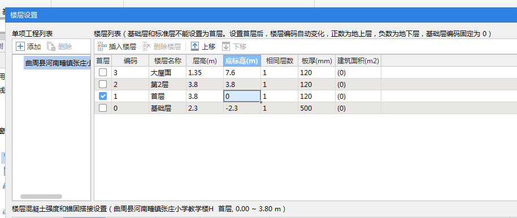Click 底标高 cell 3.8 of 第2层

pos(242,84)
